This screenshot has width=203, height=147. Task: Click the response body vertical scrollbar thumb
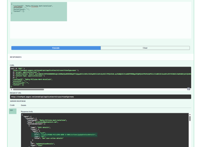190,119
